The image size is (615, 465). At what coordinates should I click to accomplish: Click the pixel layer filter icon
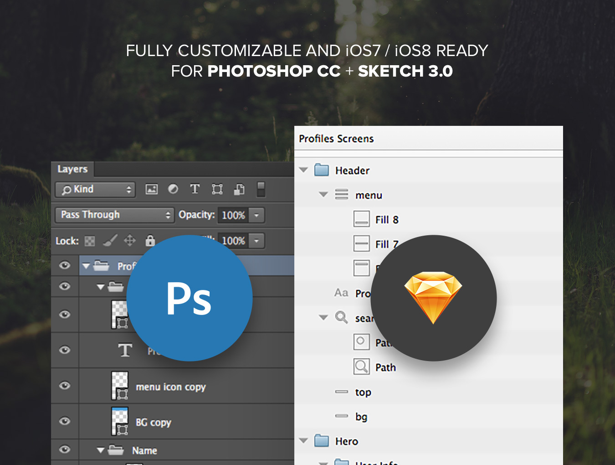pos(152,189)
